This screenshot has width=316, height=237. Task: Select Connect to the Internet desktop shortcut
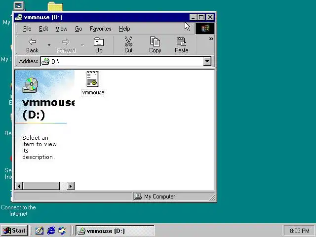pyautogui.click(x=18, y=210)
